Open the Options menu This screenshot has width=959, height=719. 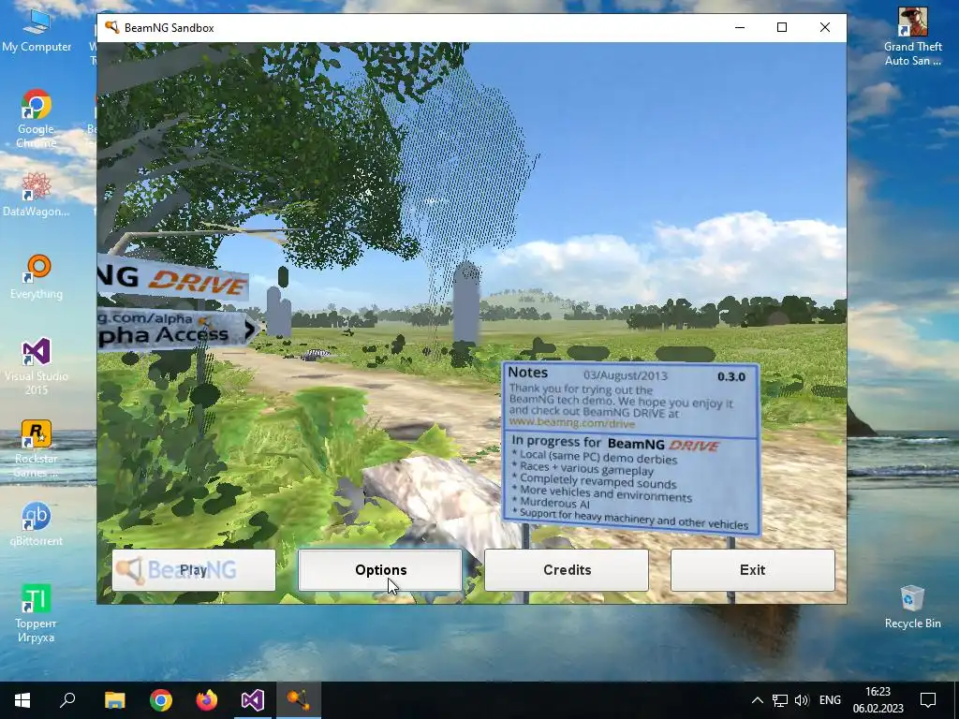(380, 570)
